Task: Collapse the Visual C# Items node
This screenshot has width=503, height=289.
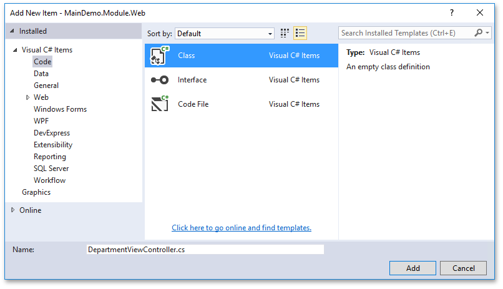Action: pyautogui.click(x=15, y=50)
